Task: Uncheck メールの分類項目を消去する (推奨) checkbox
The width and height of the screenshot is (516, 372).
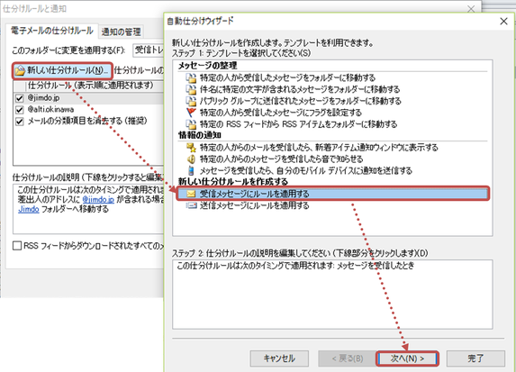Action: pos(20,122)
